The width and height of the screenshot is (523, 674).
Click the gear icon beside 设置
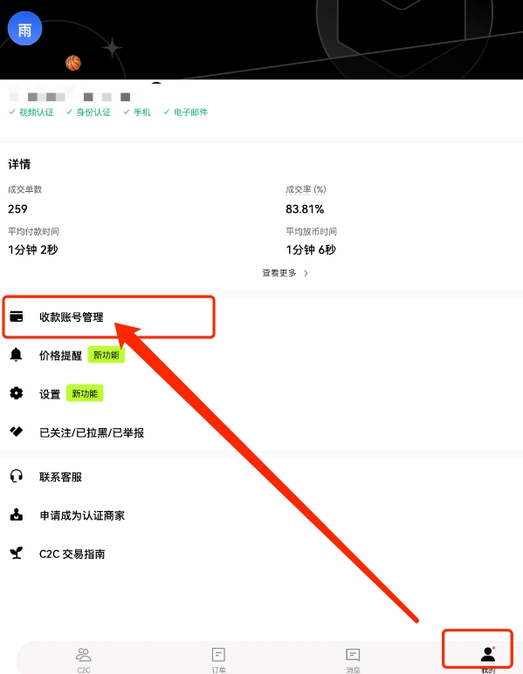click(17, 393)
